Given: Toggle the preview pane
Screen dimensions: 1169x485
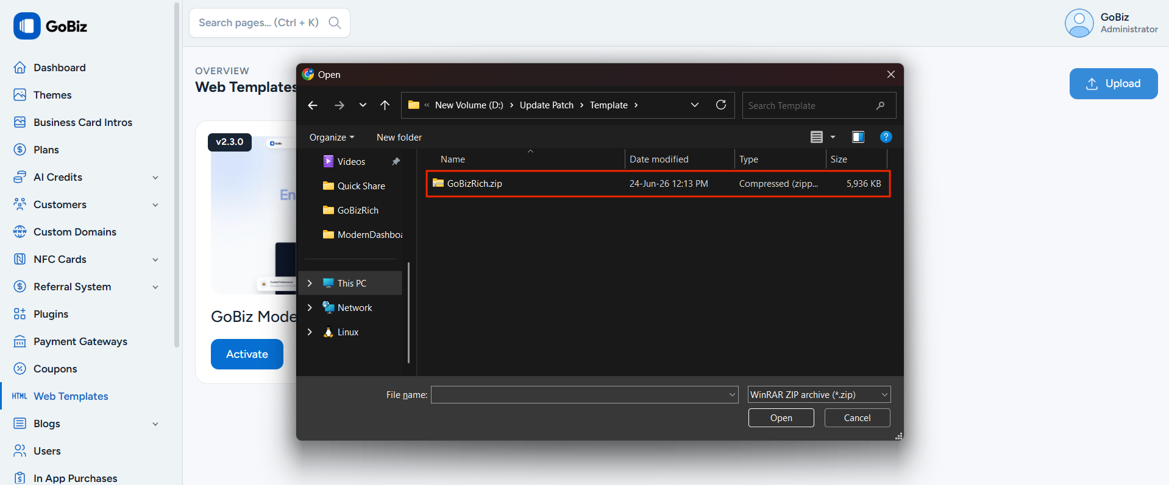Looking at the screenshot, I should pos(858,137).
